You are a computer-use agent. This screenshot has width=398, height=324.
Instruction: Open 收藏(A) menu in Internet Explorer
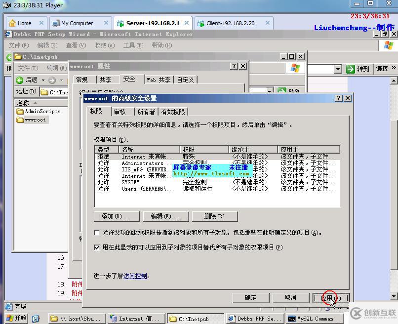coord(105,45)
